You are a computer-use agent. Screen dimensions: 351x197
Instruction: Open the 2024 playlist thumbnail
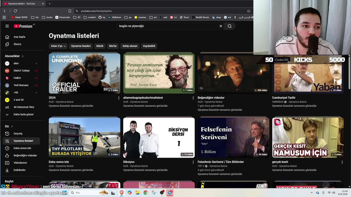(84, 73)
